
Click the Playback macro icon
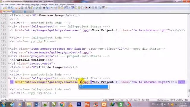[x=93, y=8]
